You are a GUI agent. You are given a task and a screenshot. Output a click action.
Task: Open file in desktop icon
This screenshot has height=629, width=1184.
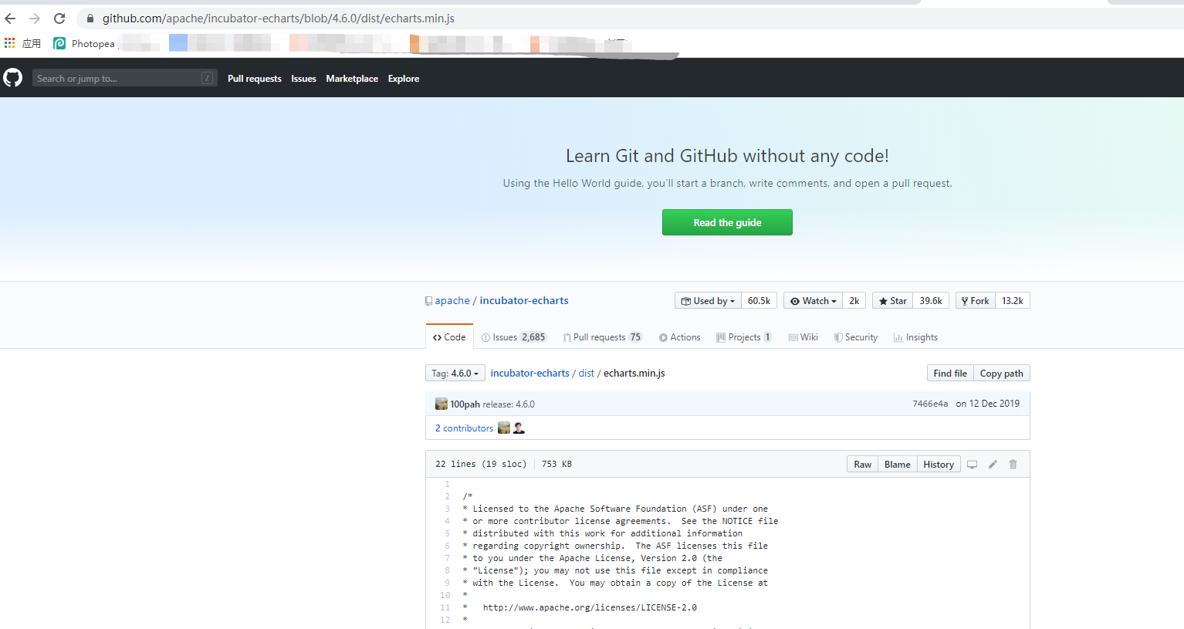(x=973, y=465)
